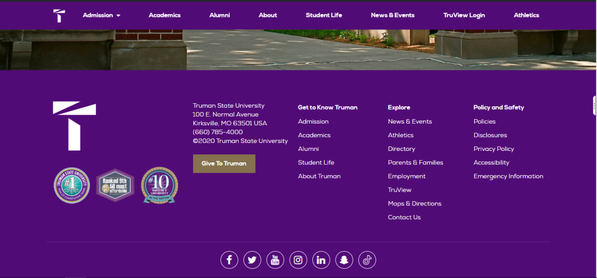597x278 pixels.
Task: Open the Athletics nav item
Action: [x=526, y=15]
